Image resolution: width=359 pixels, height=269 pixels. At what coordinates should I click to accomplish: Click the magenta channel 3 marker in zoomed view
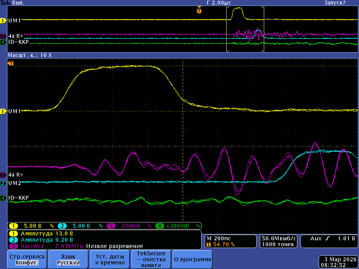pyautogui.click(x=3, y=174)
